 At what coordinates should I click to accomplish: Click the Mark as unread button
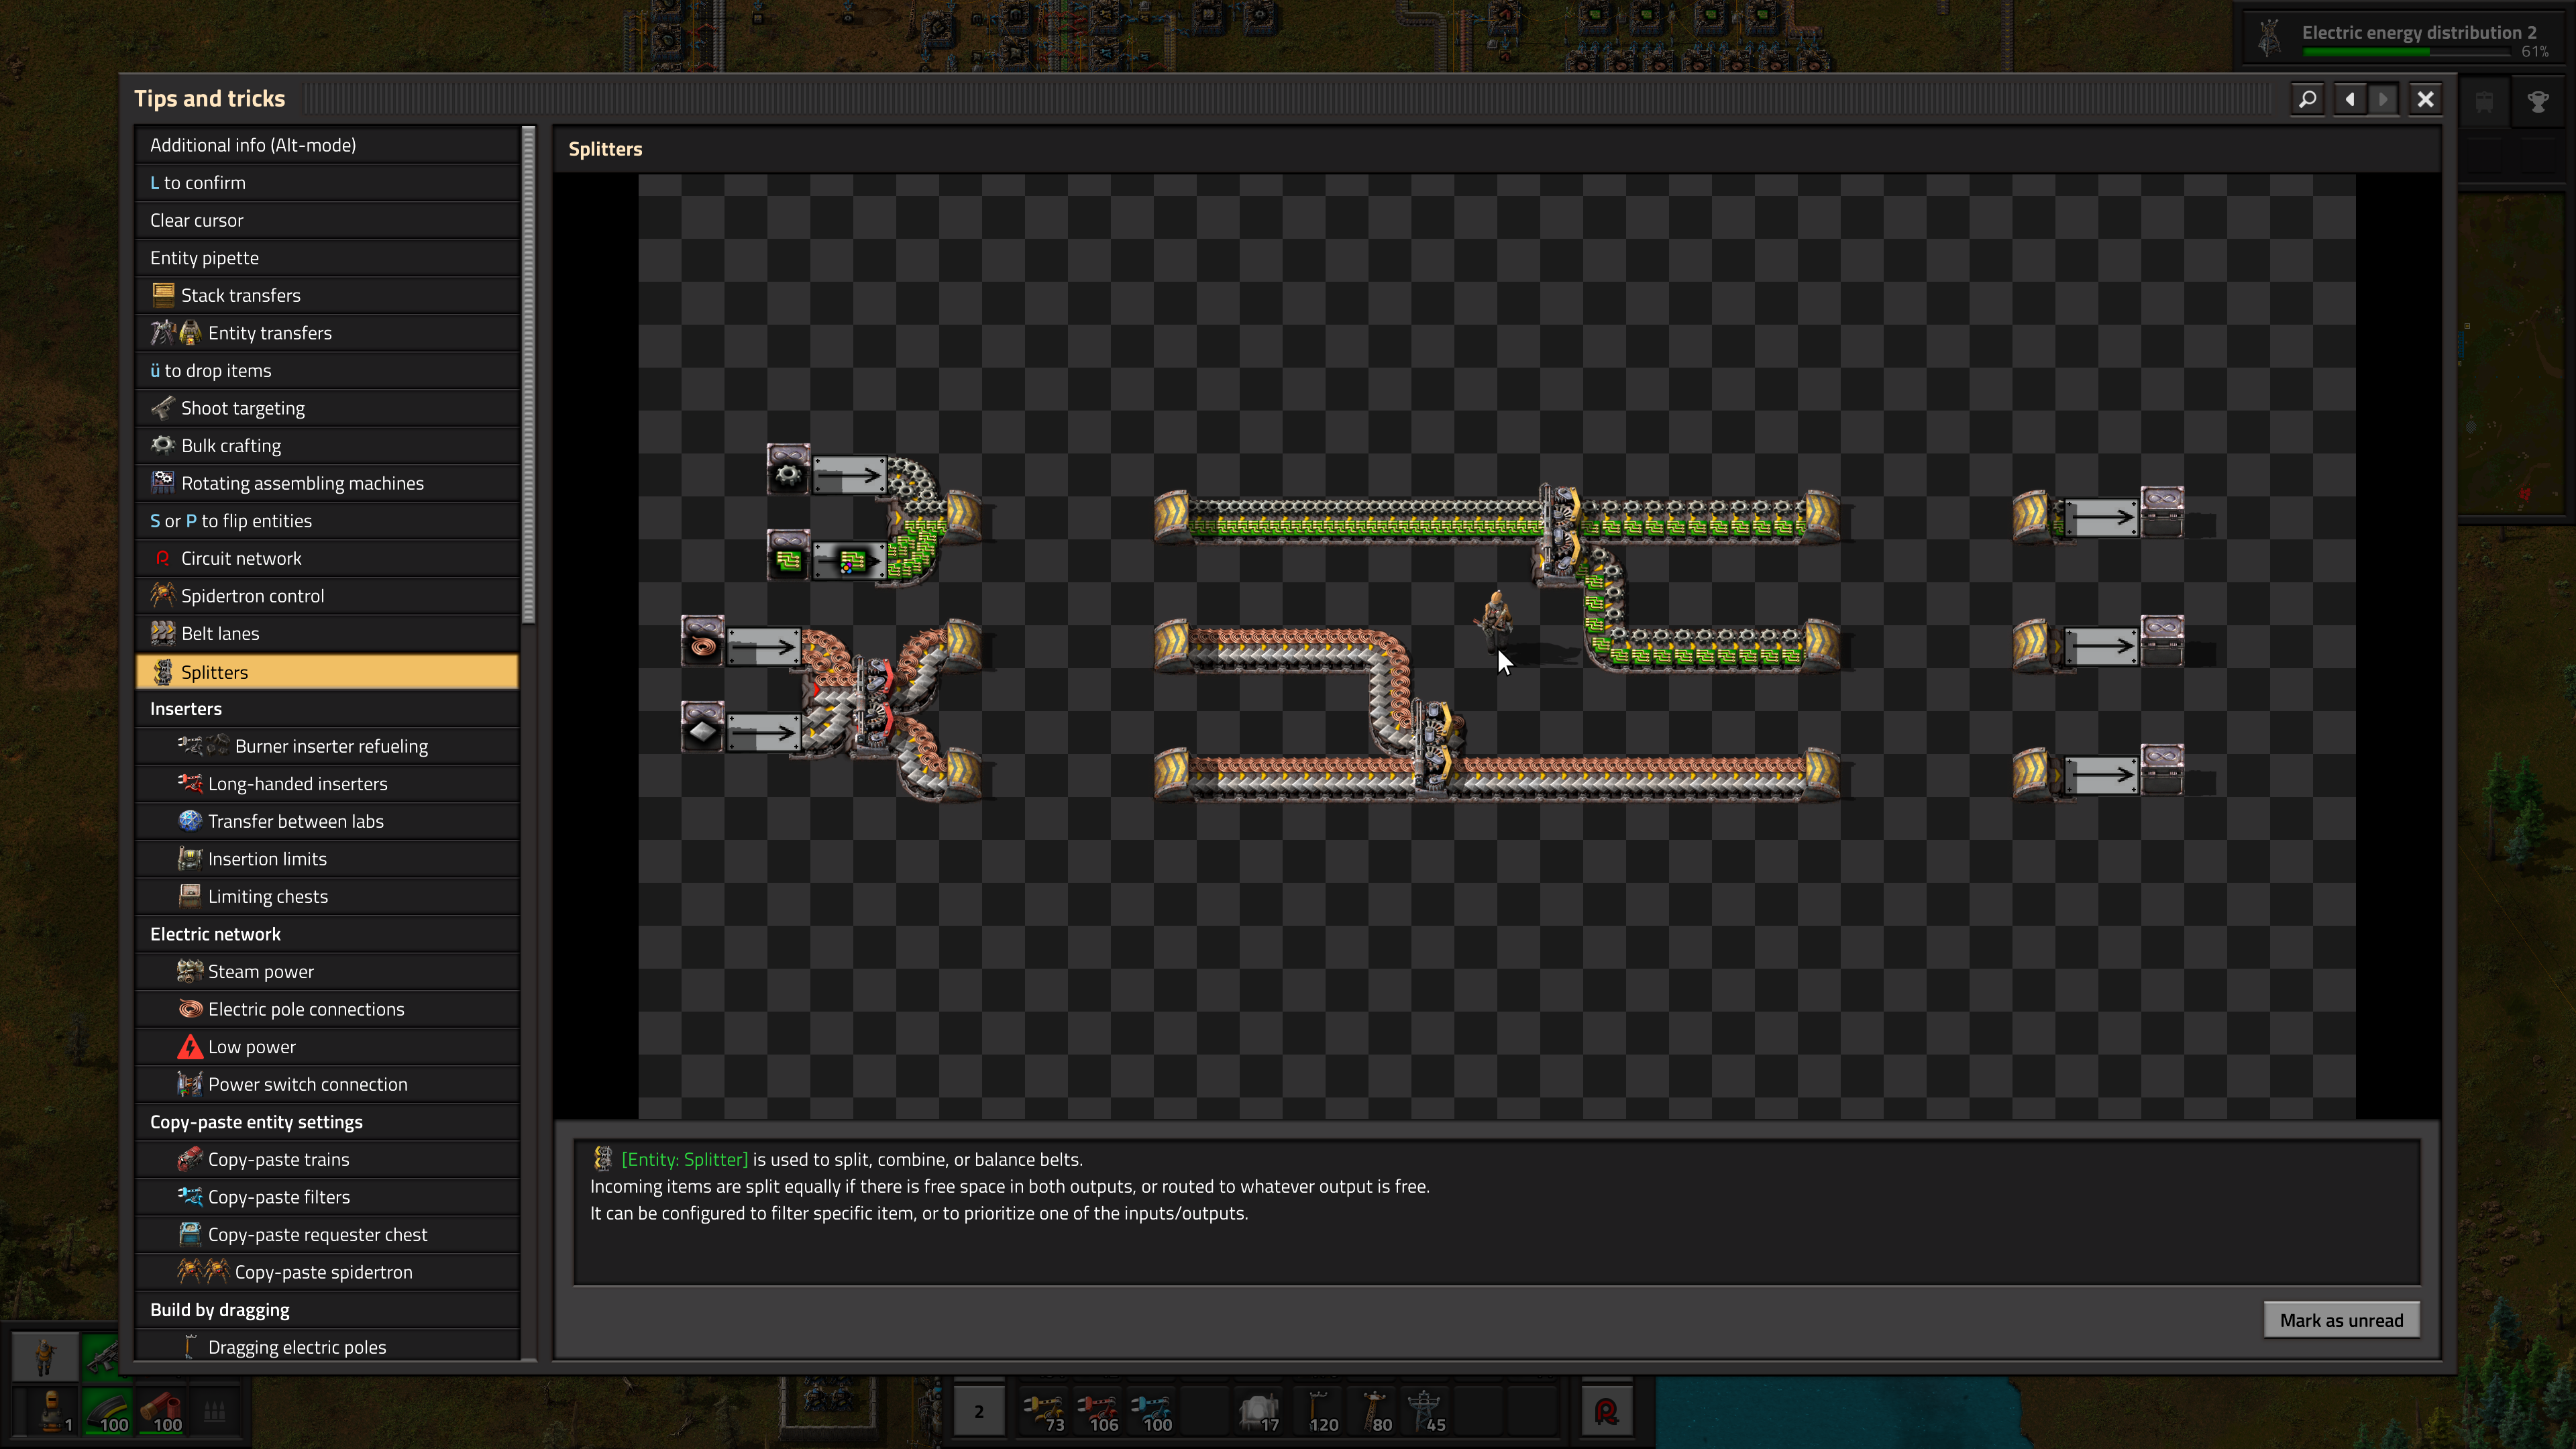(2341, 1320)
